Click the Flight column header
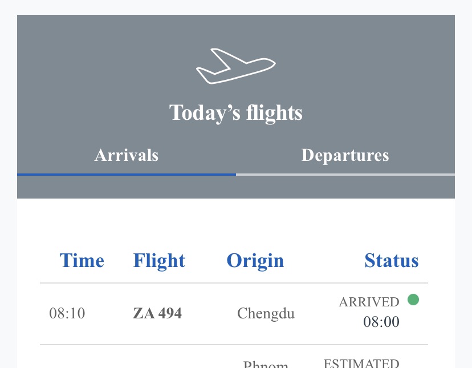Viewport: 472px width, 368px height. tap(159, 261)
